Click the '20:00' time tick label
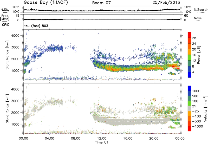 coord(154,139)
